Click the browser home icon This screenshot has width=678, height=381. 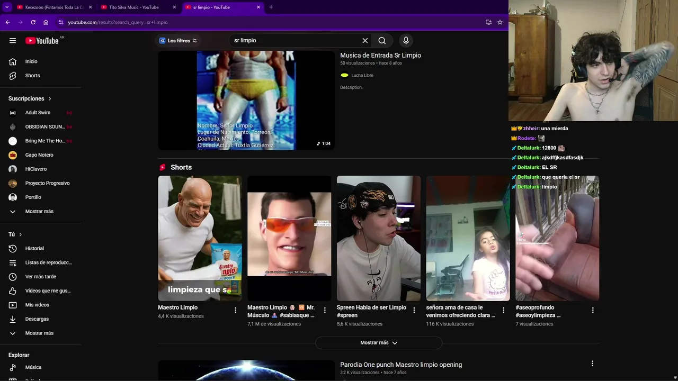(46, 22)
